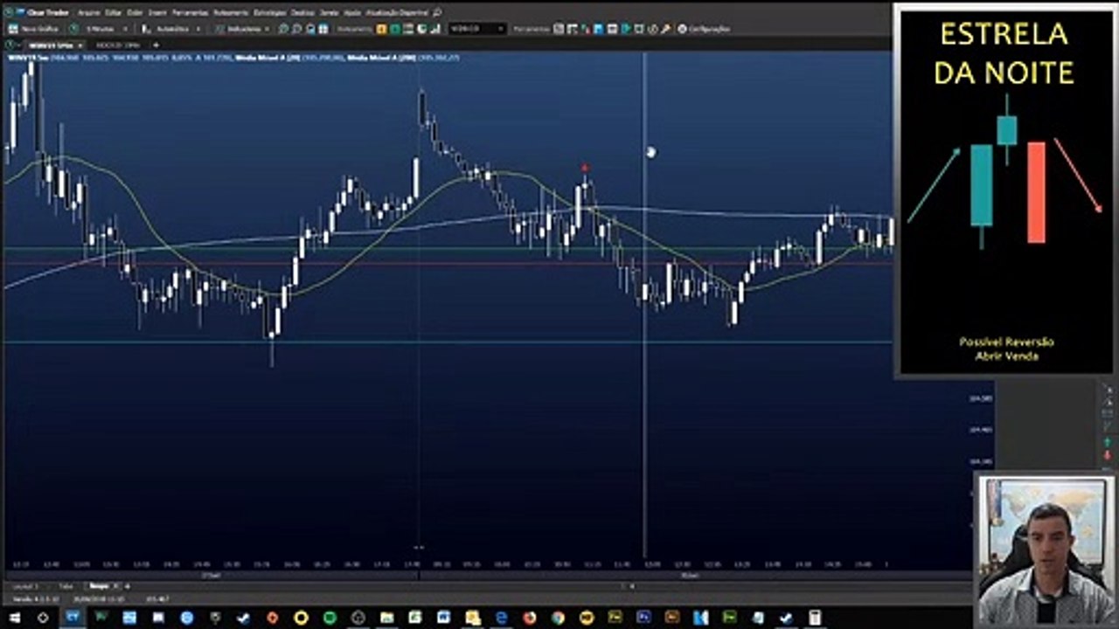Click the grid layout toolbar icon
The width and height of the screenshot is (1119, 629).
pyautogui.click(x=323, y=29)
